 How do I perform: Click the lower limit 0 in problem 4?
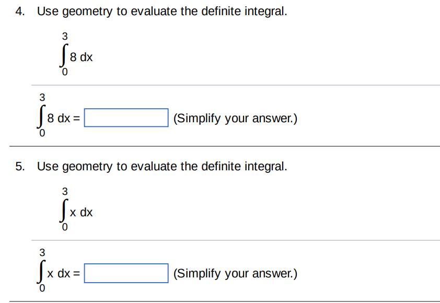pyautogui.click(x=64, y=73)
